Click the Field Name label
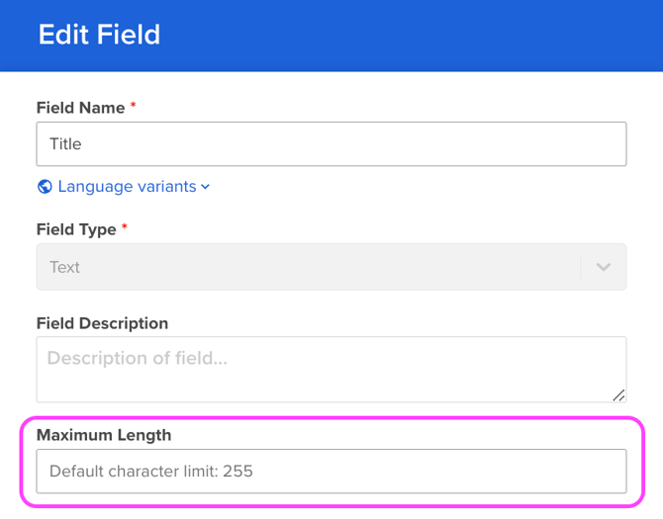Viewport: 663px width, 519px height. (80, 107)
